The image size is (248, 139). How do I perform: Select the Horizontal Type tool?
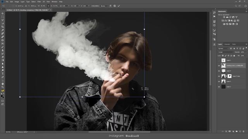tap(3, 74)
